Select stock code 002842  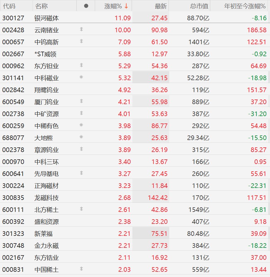pyautogui.click(x=13, y=90)
